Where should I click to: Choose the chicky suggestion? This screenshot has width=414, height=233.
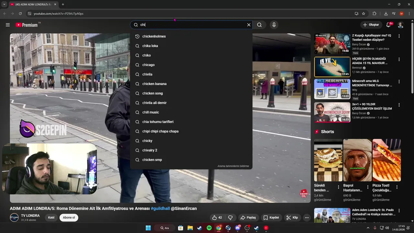[191, 141]
